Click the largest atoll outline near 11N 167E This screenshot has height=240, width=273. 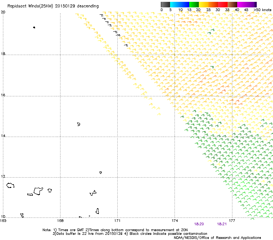38,191
